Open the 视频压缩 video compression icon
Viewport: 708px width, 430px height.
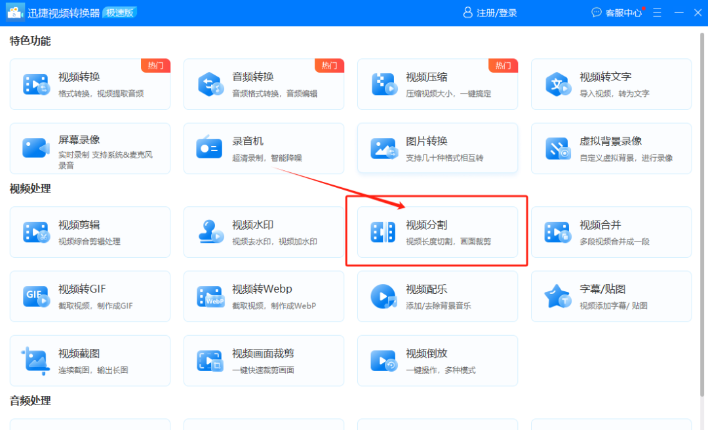[383, 84]
